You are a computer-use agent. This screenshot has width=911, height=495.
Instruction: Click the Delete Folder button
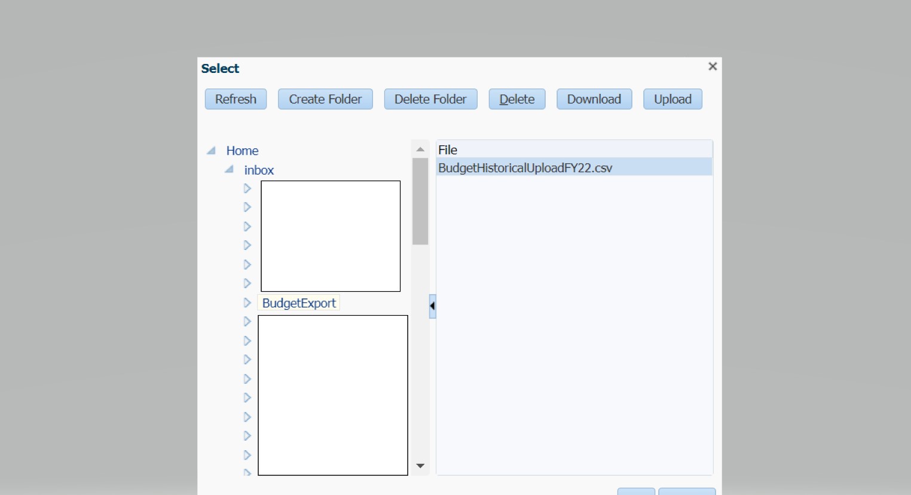tap(430, 99)
